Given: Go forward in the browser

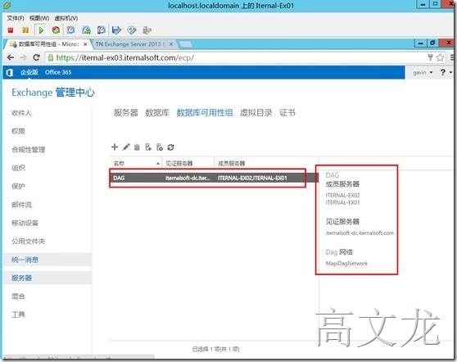Looking at the screenshot, I should [24, 57].
